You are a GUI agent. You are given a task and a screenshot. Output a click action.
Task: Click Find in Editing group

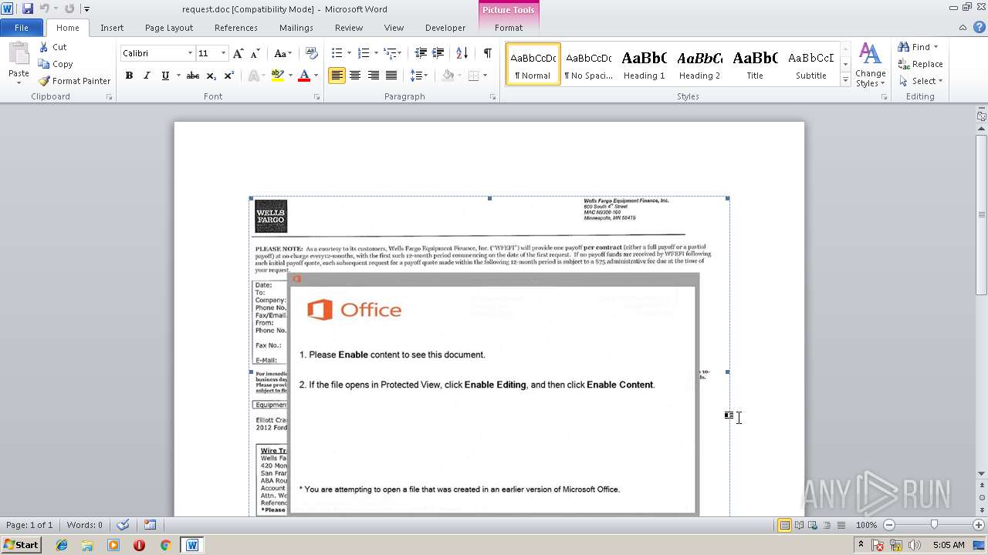coord(919,47)
